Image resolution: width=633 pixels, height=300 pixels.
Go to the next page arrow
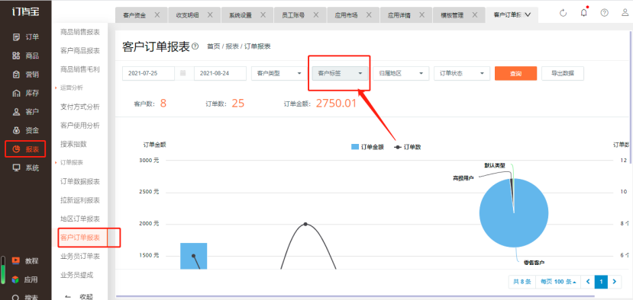[x=615, y=282]
